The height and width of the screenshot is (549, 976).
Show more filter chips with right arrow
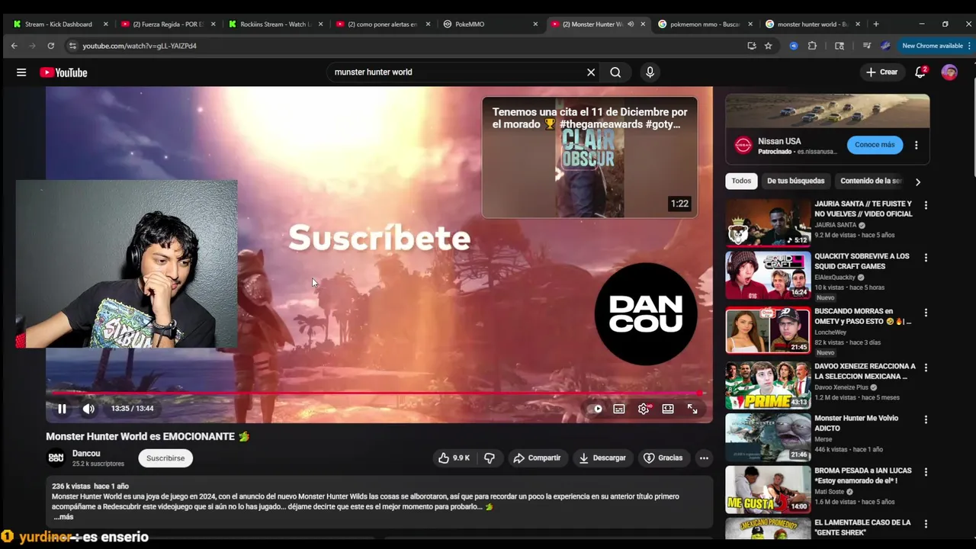coord(918,181)
